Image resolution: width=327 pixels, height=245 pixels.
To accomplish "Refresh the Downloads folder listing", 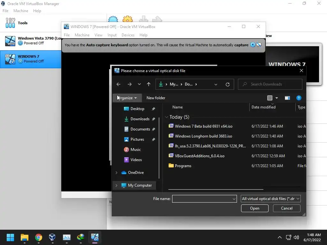I will tap(227, 84).
